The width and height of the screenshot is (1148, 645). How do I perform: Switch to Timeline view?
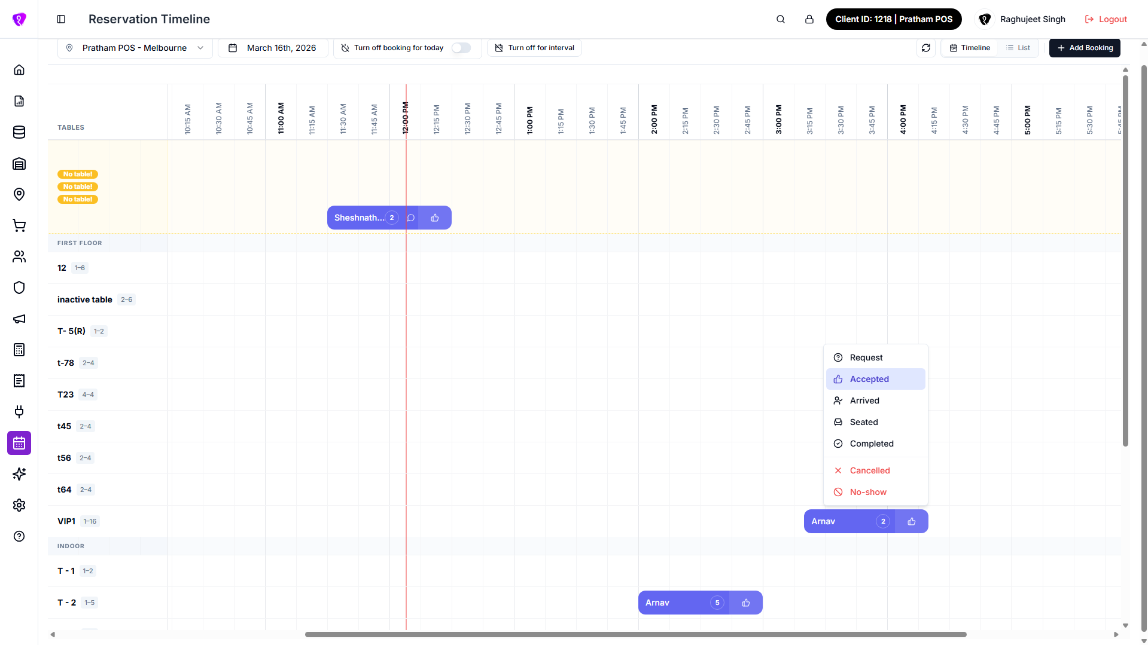pyautogui.click(x=970, y=48)
